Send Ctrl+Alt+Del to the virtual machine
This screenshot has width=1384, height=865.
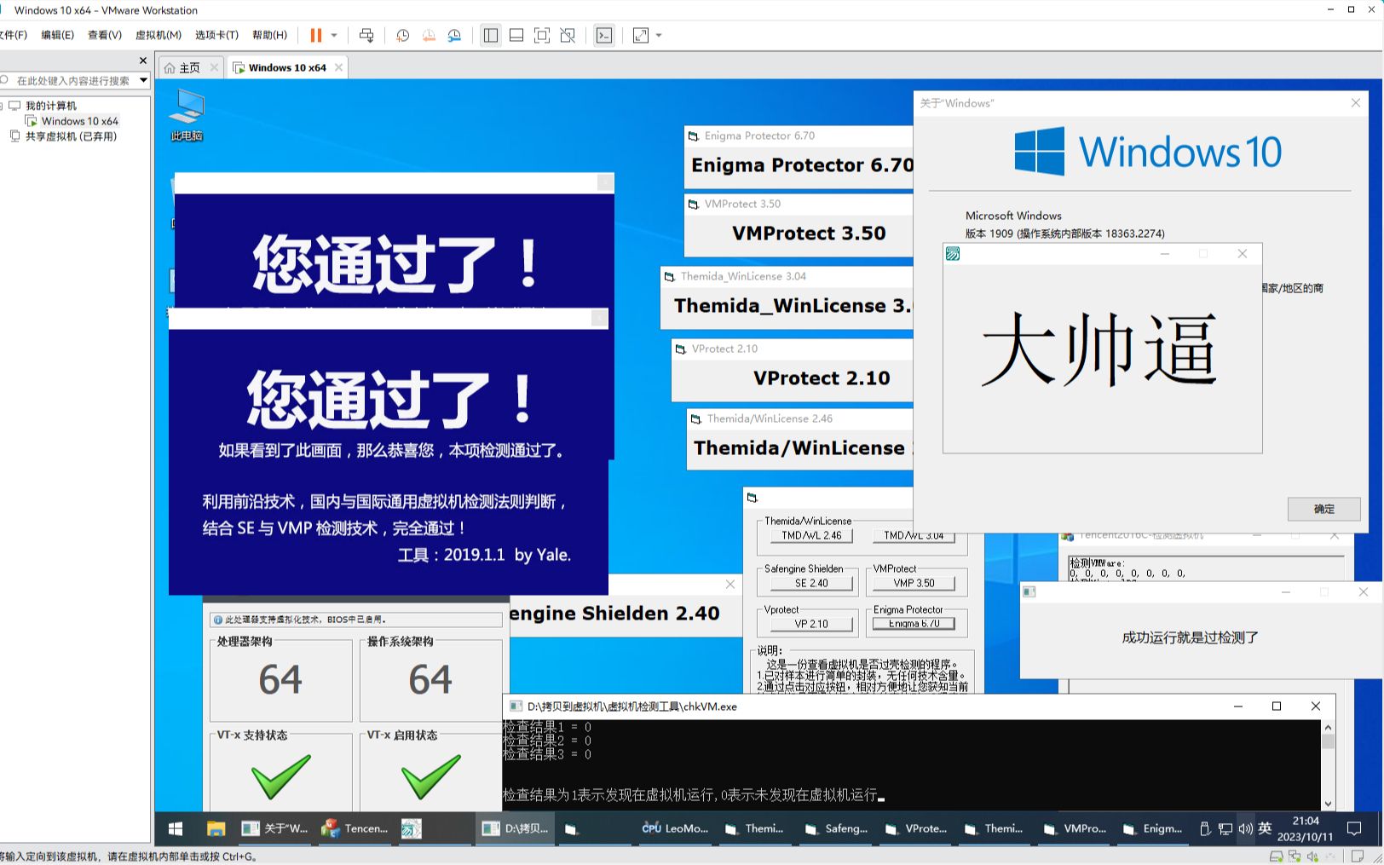point(366,35)
